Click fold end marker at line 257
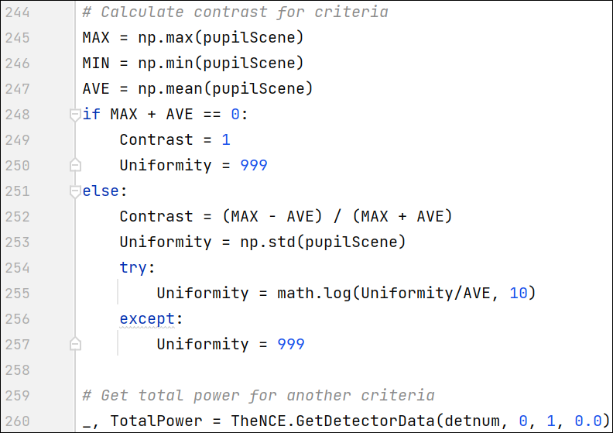This screenshot has width=613, height=433. click(x=75, y=344)
